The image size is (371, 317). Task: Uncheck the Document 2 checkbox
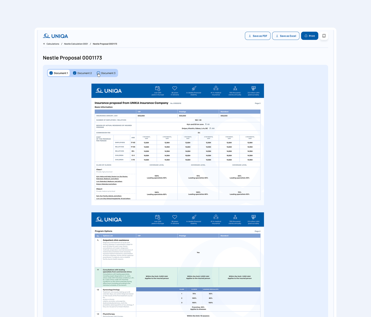pos(75,73)
